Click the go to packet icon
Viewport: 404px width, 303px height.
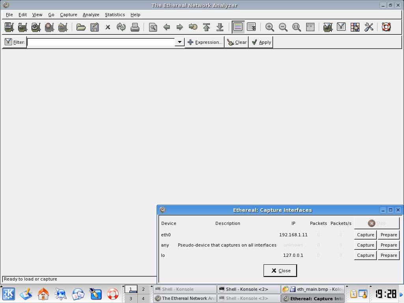click(x=193, y=27)
